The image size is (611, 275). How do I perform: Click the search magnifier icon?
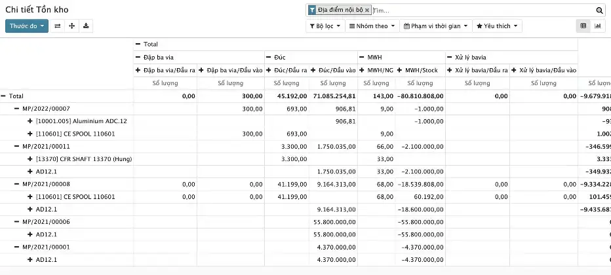[599, 10]
